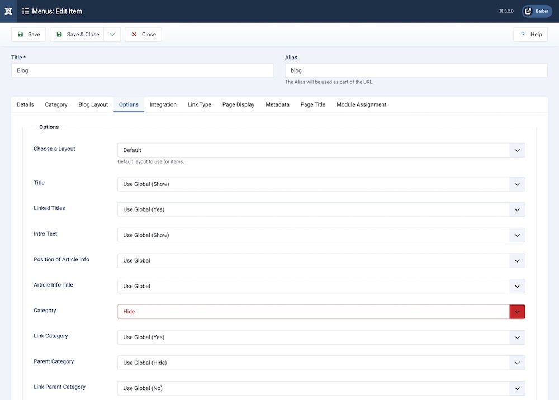Click the Title input field
The image size is (559, 400).
click(x=142, y=70)
